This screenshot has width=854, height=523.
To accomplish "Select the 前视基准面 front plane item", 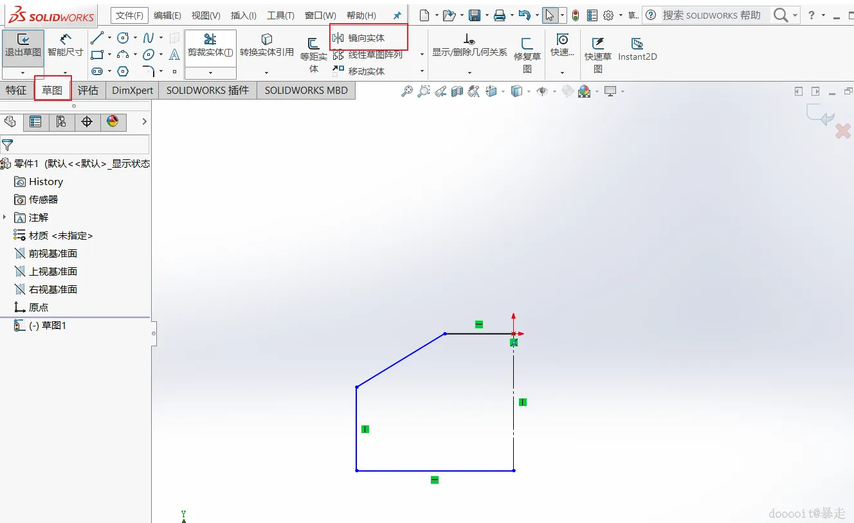I will click(45, 253).
